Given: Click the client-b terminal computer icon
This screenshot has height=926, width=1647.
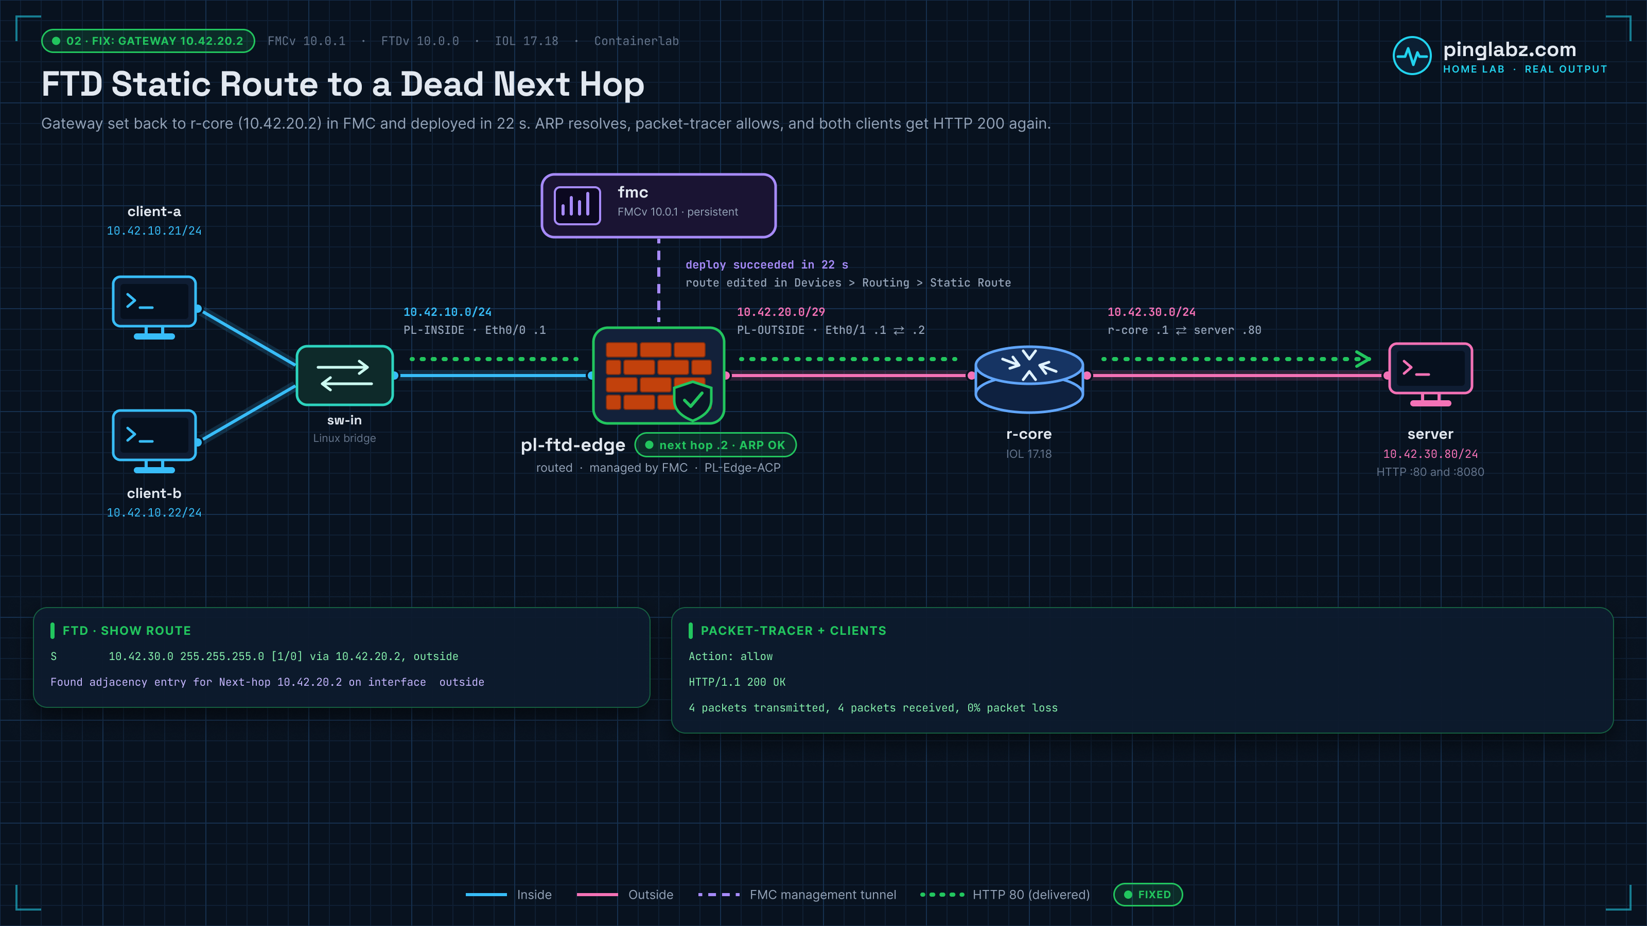Looking at the screenshot, I should click(x=154, y=441).
